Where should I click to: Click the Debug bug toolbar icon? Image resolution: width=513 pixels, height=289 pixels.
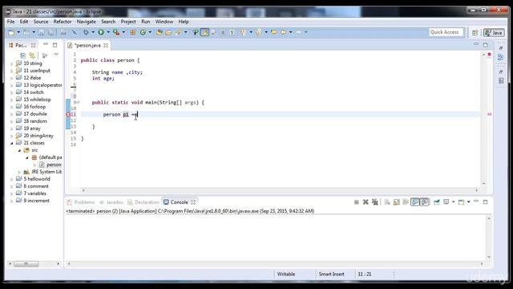tap(86, 32)
